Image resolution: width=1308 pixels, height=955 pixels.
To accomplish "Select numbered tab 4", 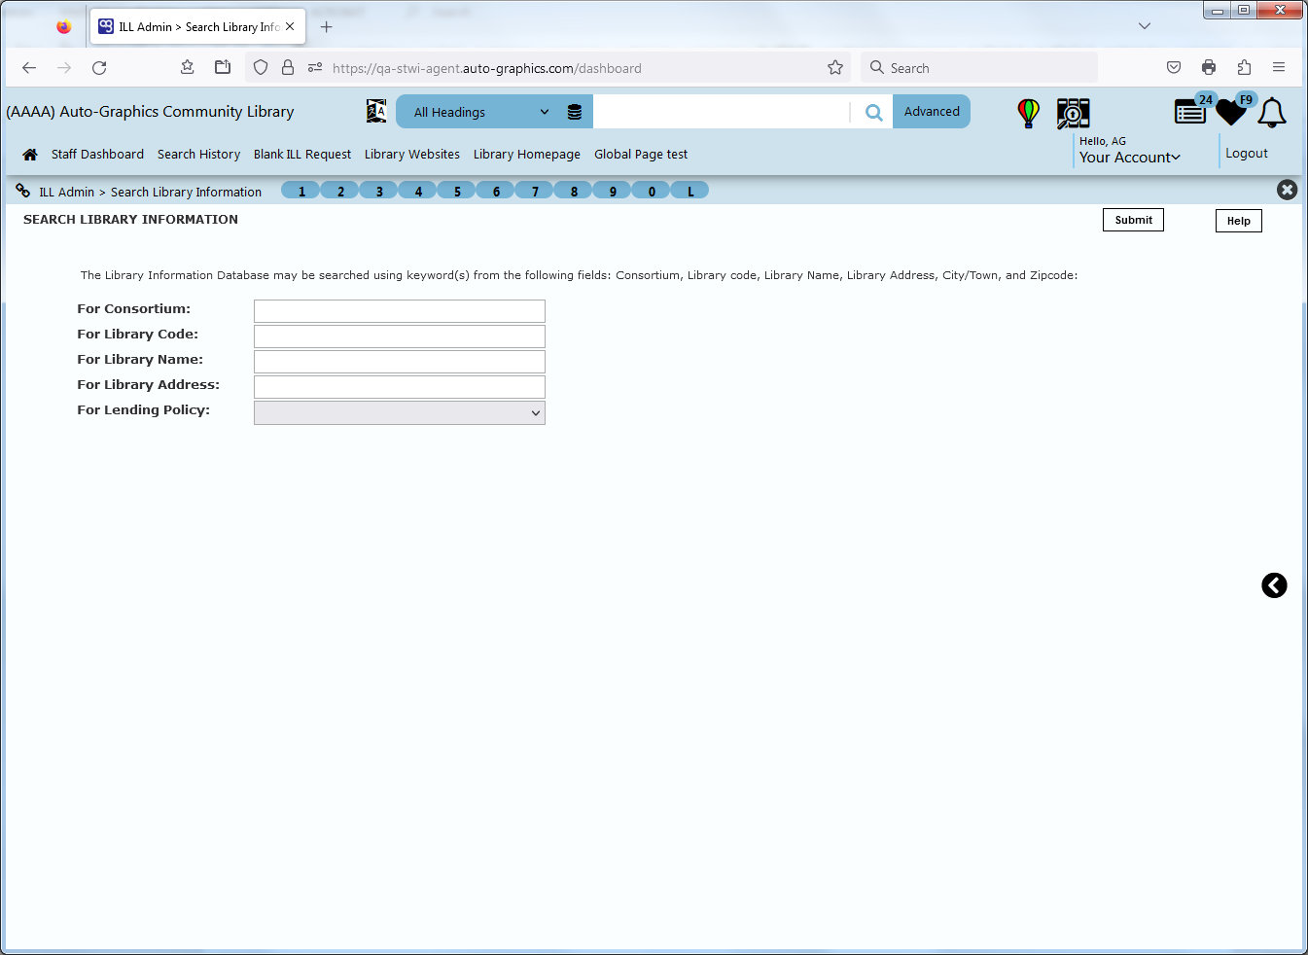I will 418,191.
